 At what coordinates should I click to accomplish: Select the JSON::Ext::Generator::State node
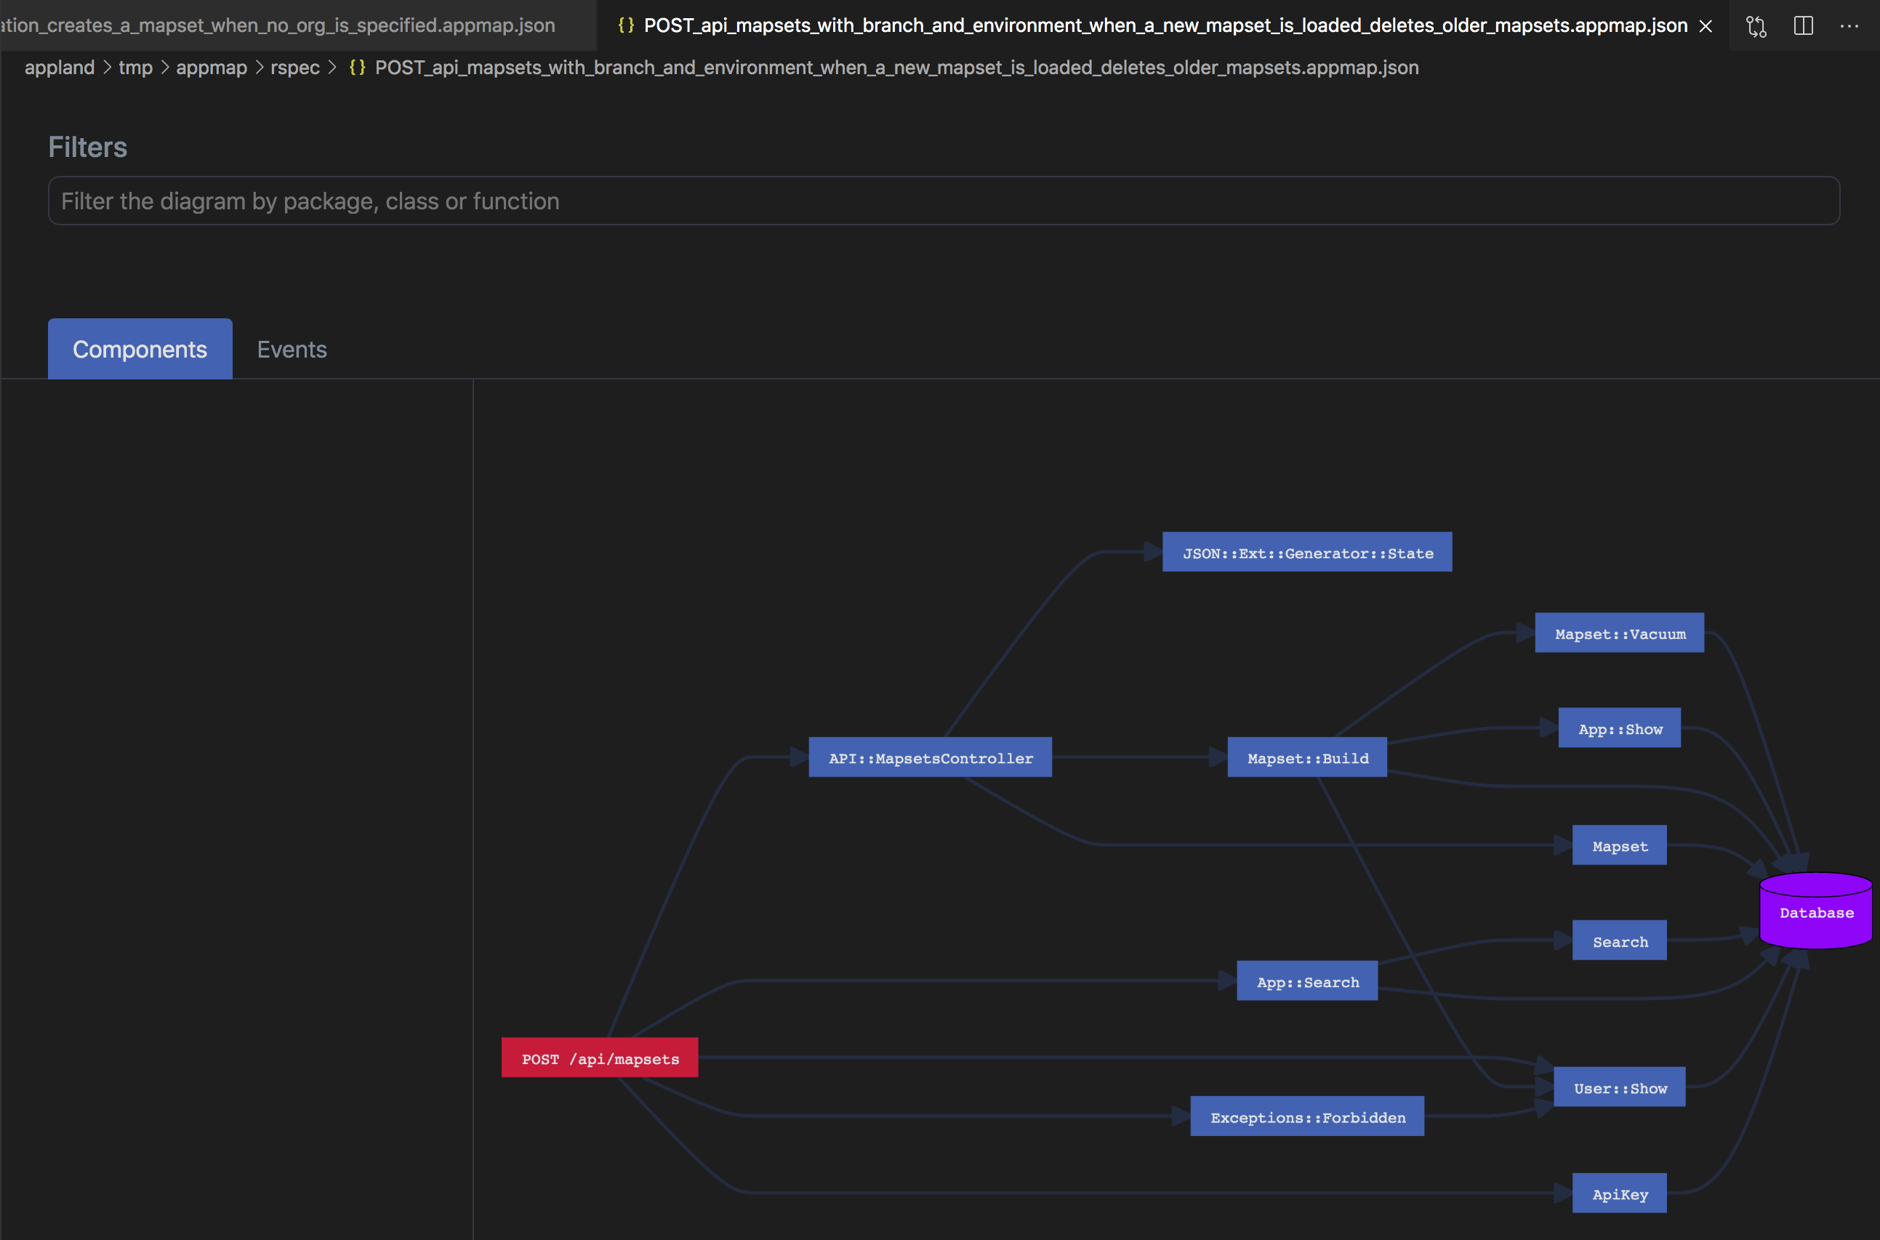click(x=1306, y=553)
